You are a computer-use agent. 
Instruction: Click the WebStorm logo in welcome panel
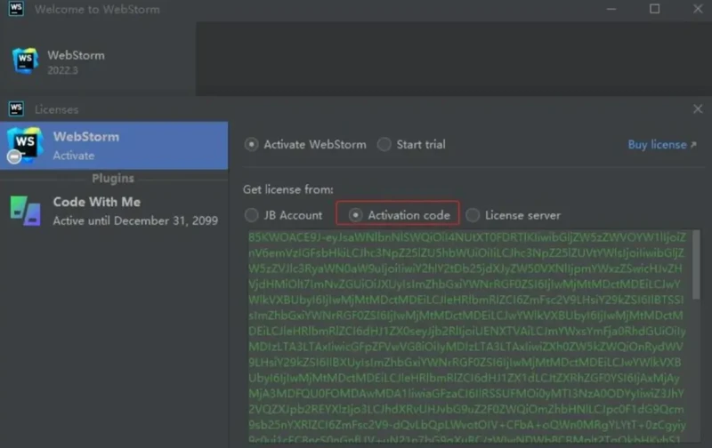[x=25, y=61]
